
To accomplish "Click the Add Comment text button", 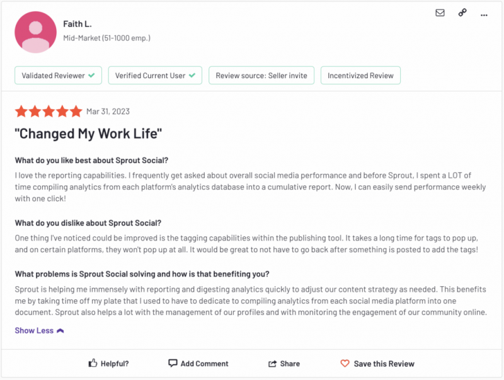I will coord(204,364).
